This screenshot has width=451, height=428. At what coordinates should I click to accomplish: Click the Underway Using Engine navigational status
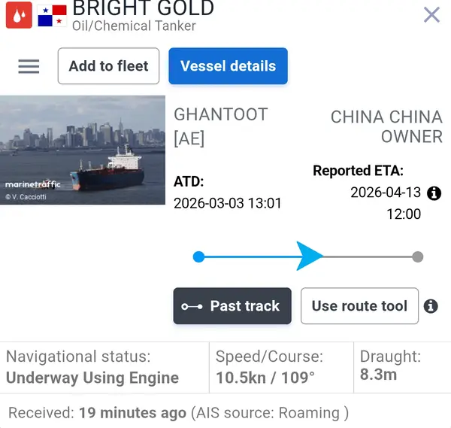(x=92, y=378)
